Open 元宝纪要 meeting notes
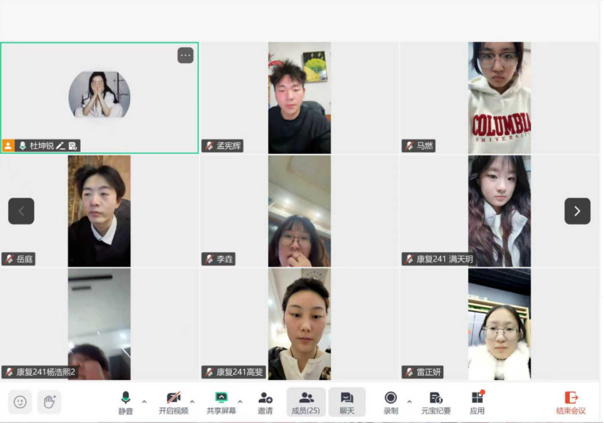The image size is (604, 423). pos(436,402)
